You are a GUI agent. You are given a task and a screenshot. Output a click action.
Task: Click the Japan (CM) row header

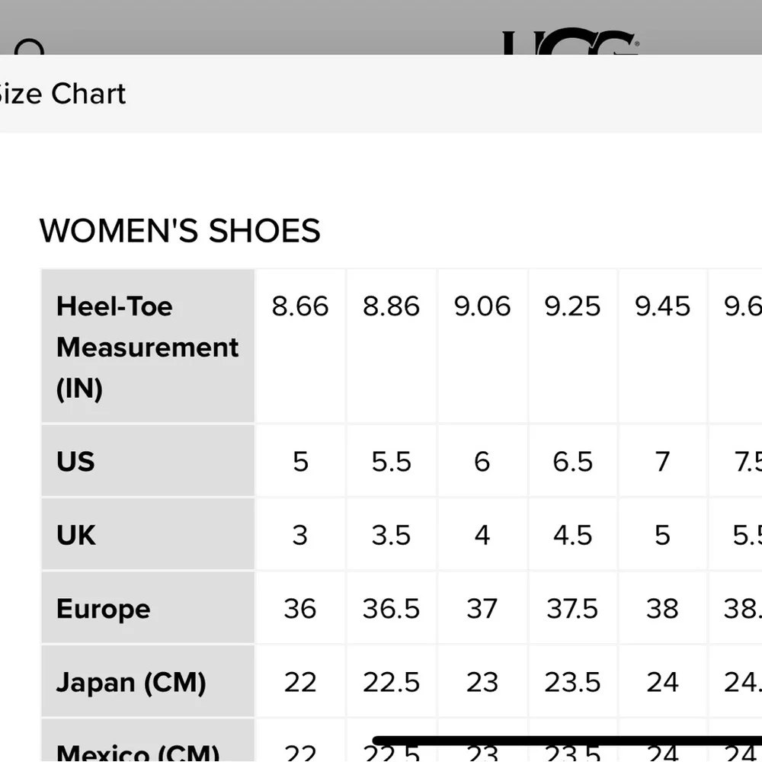[x=148, y=681]
